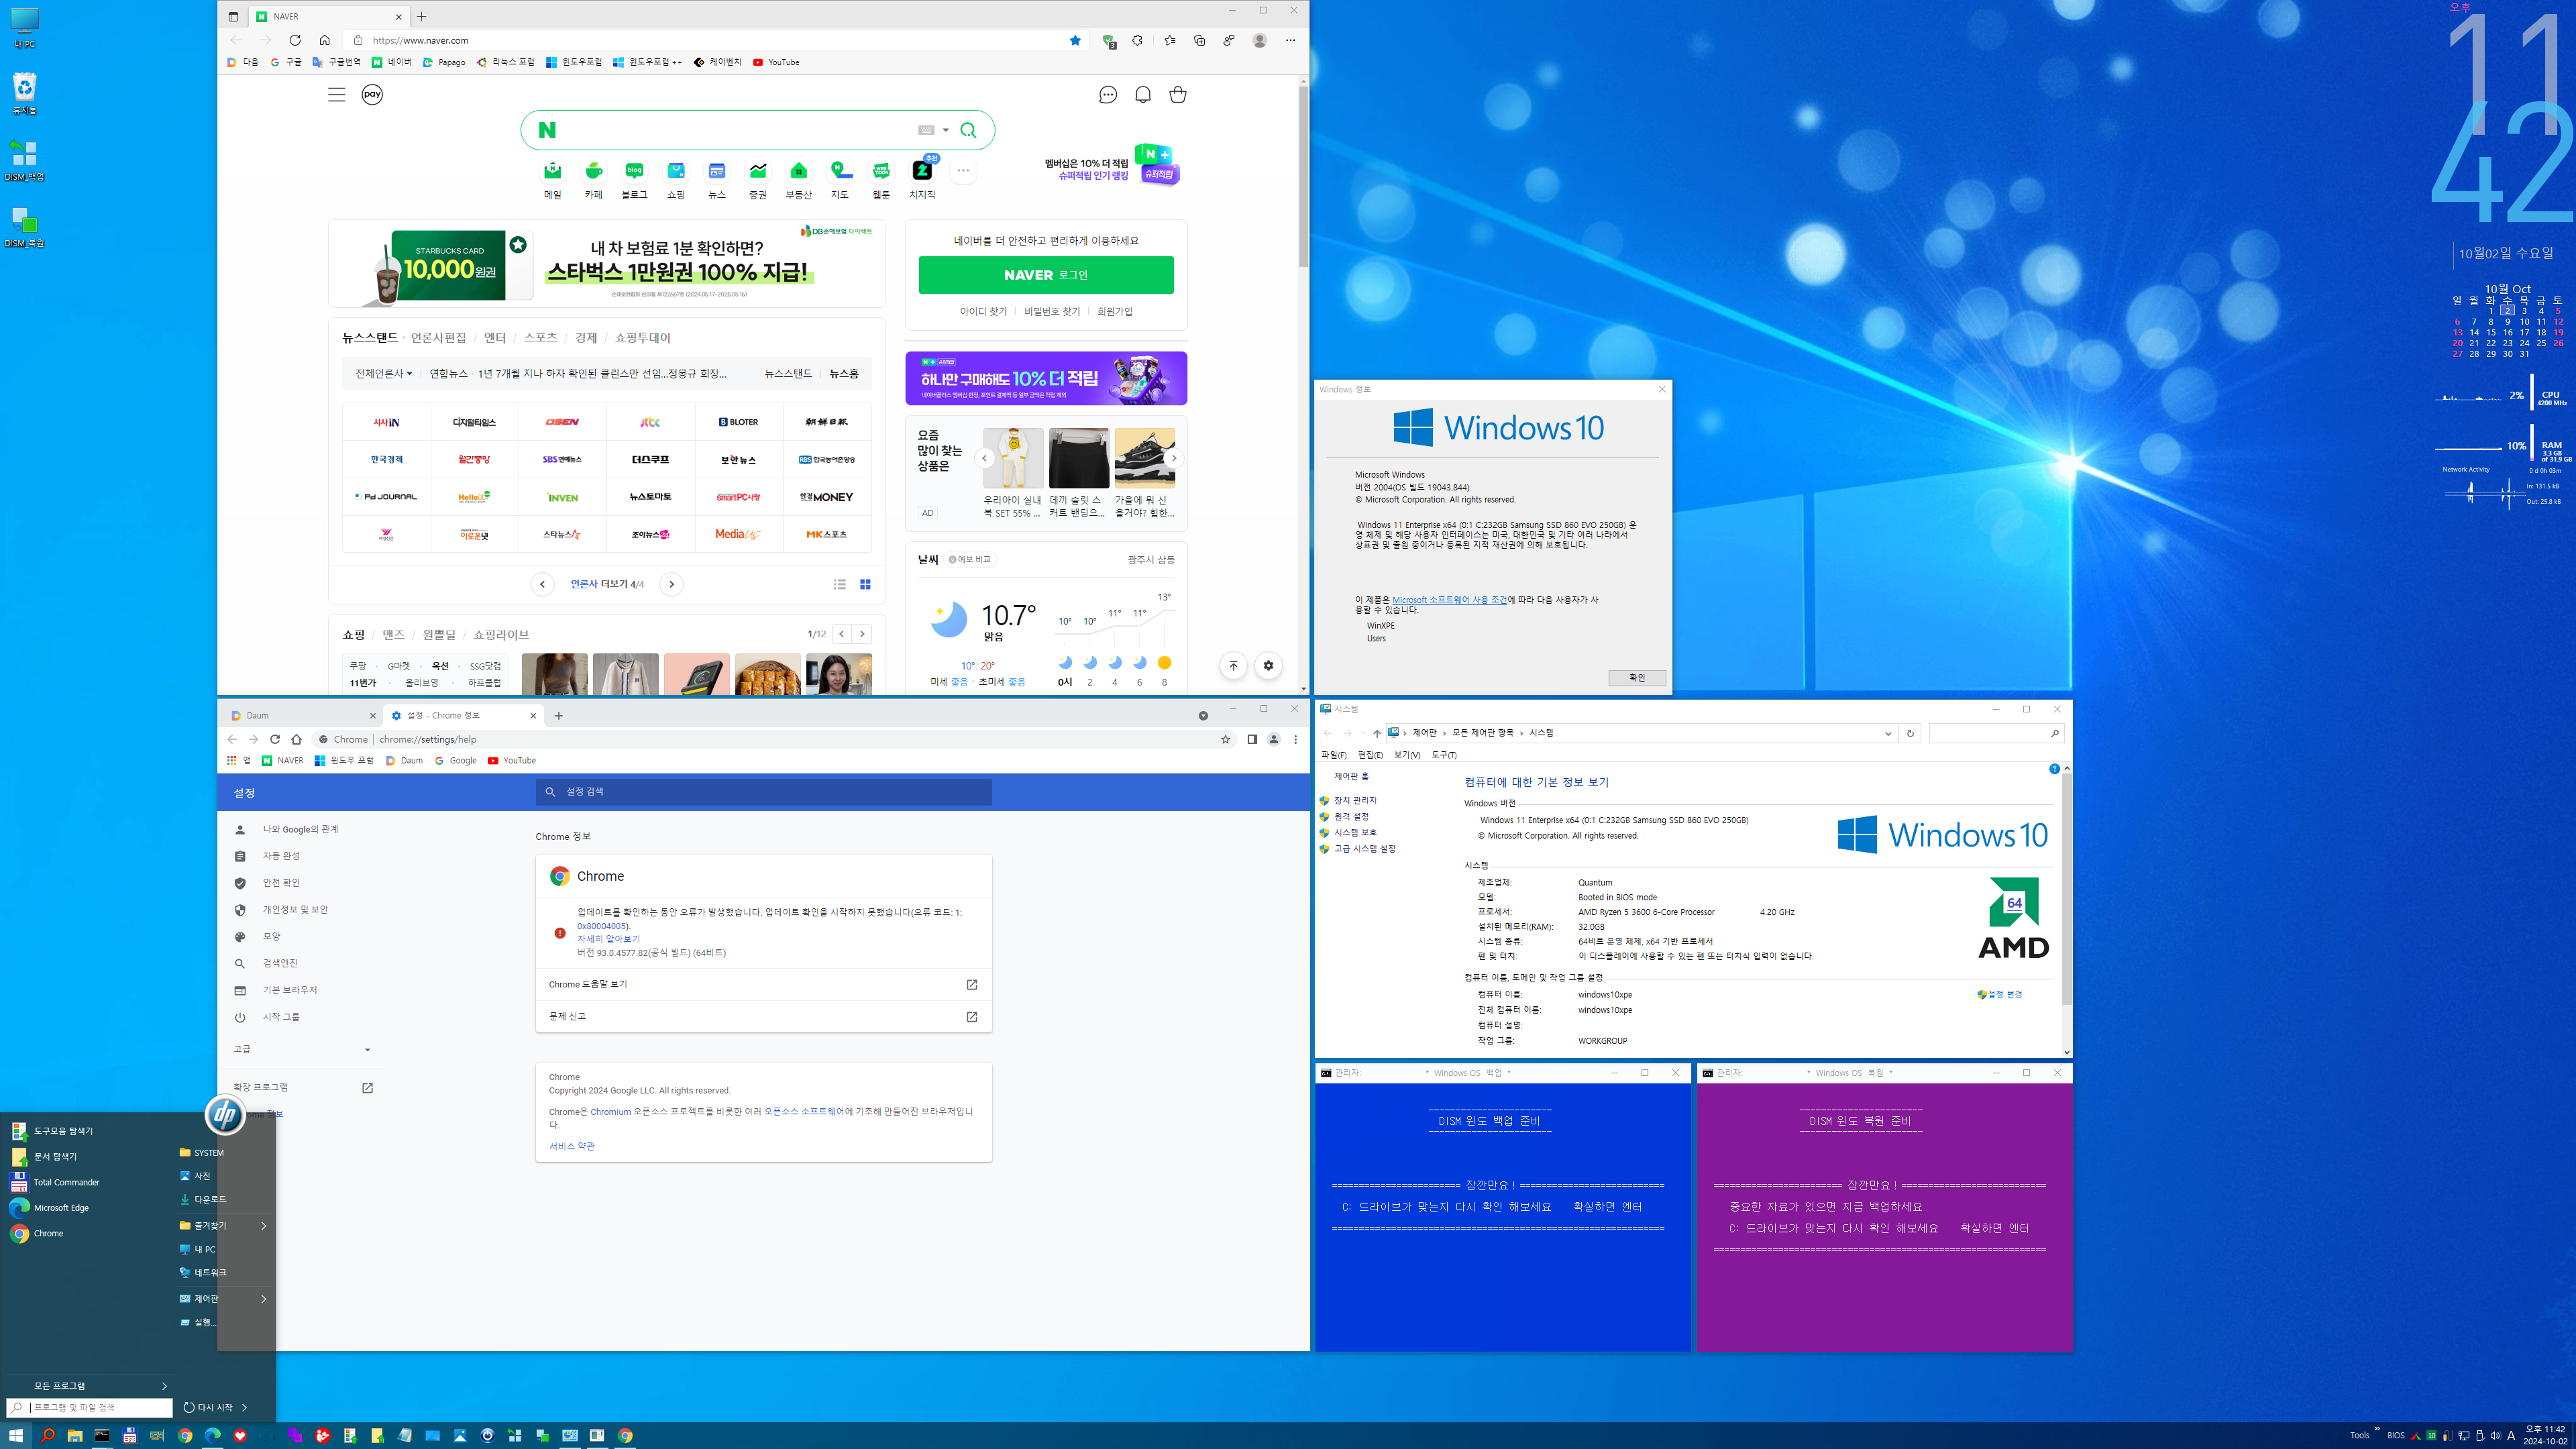Image resolution: width=2576 pixels, height=1449 pixels.
Task: Open Chrome profile avatar icon
Action: [x=1273, y=739]
